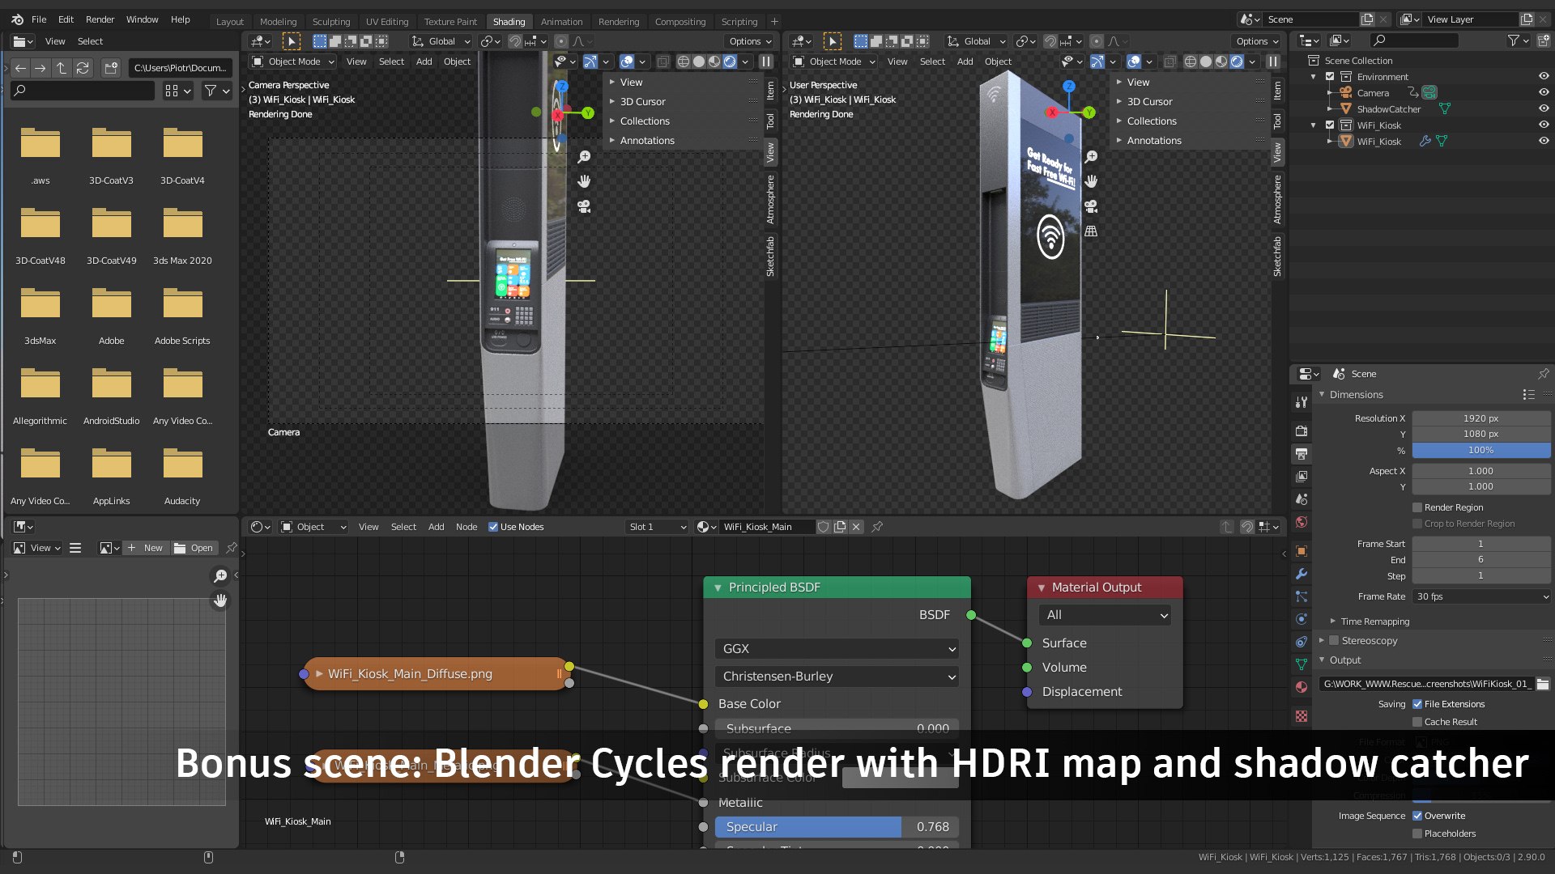Adjust Subsurface slider value 0.000
The width and height of the screenshot is (1555, 874).
coord(837,728)
